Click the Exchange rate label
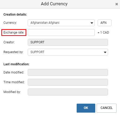Image resolution: width=120 pixels, height=115 pixels. tap(14, 33)
